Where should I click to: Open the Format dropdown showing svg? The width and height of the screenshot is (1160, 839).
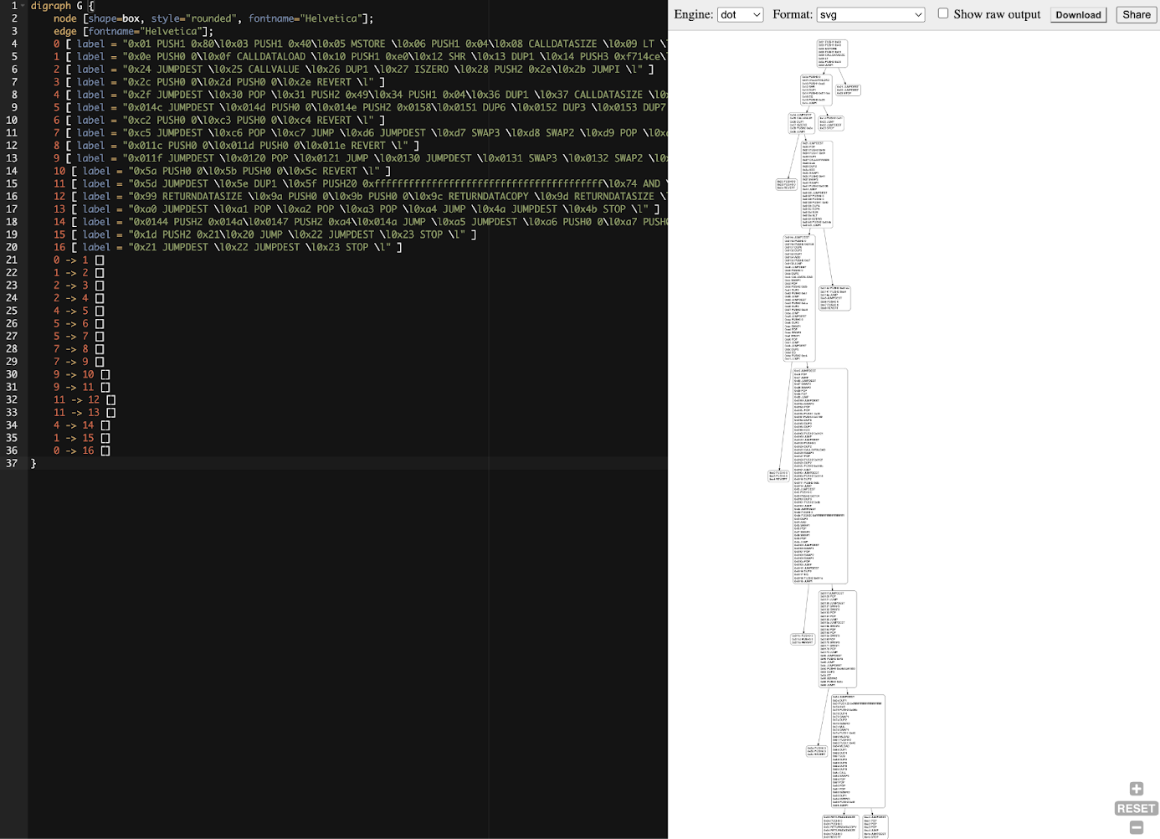[870, 14]
